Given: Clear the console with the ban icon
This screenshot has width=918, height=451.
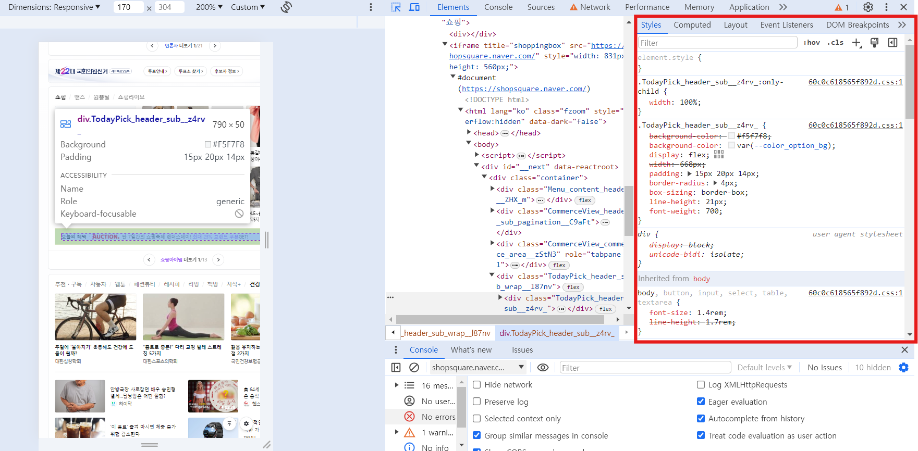Looking at the screenshot, I should (414, 368).
